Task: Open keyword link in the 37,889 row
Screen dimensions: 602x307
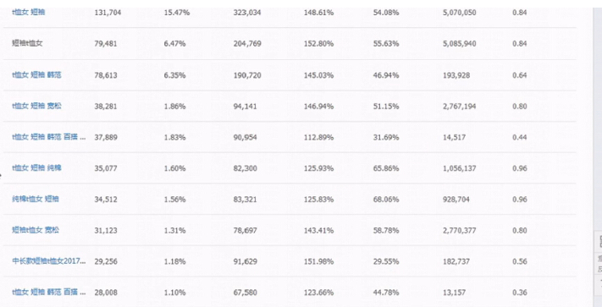Action: (49, 137)
